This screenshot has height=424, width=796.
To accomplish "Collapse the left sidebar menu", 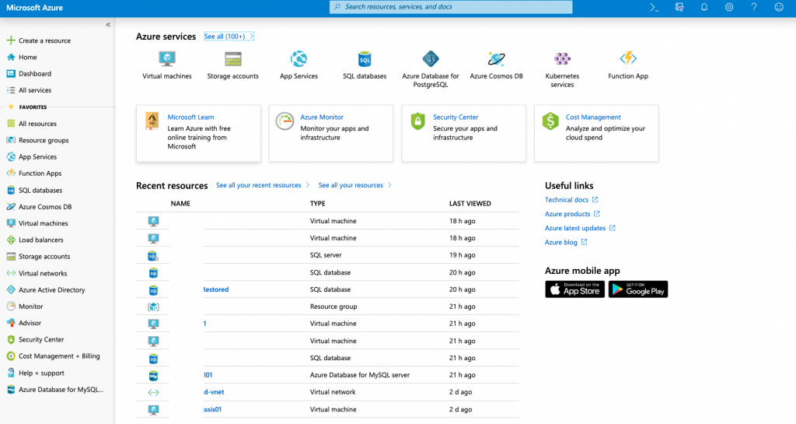I will click(x=108, y=24).
